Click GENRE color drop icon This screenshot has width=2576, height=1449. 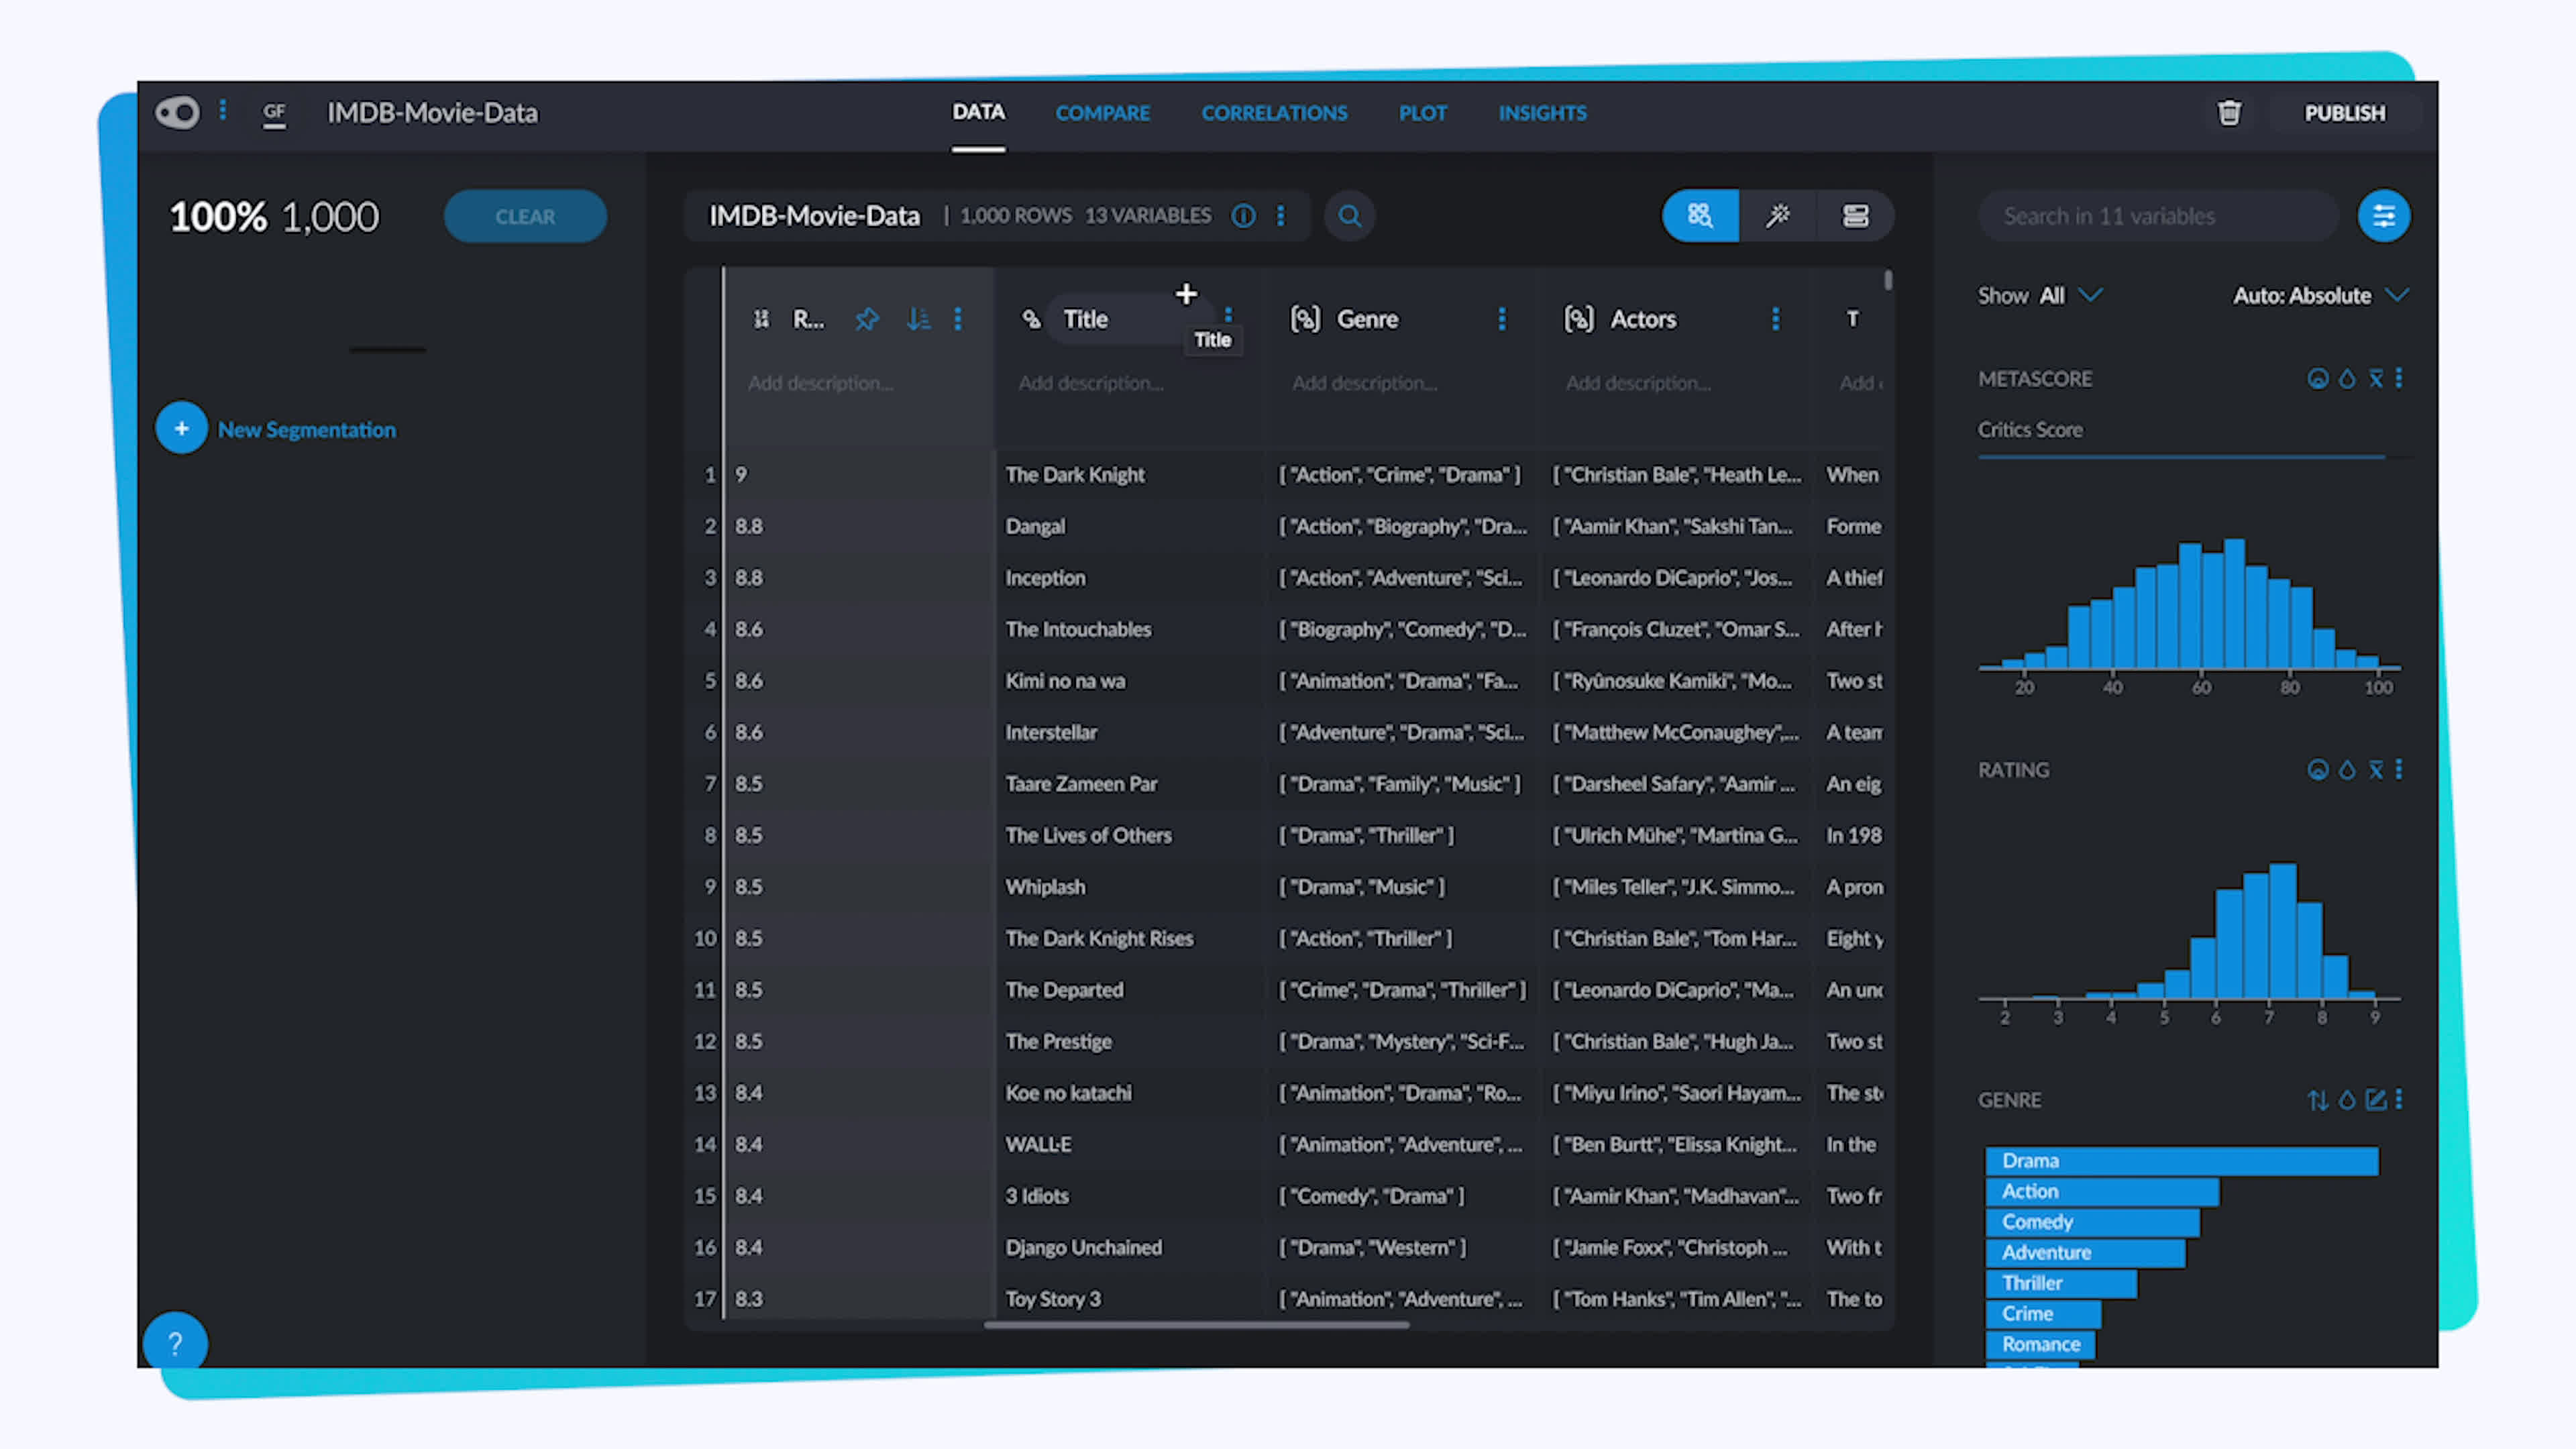click(2347, 1100)
